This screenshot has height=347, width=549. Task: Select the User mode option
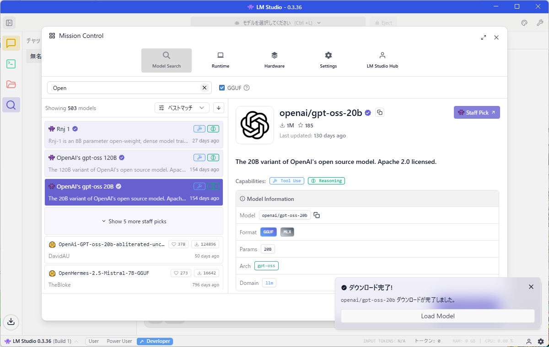point(94,341)
